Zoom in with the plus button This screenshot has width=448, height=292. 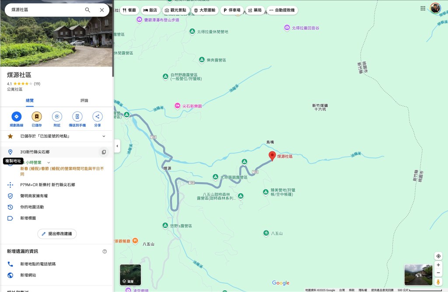point(438,265)
